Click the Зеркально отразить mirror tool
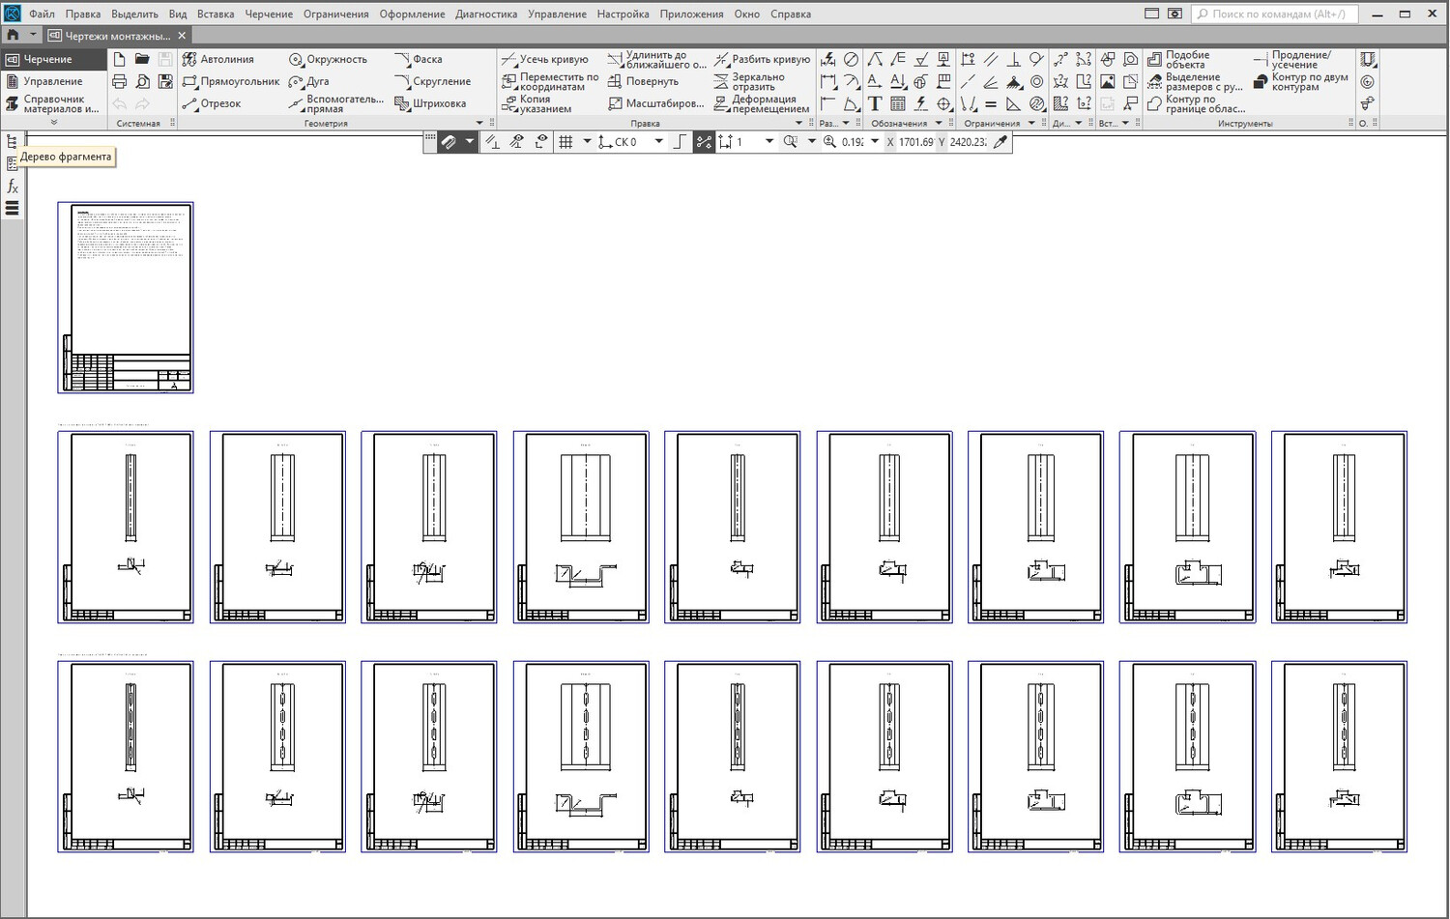 coord(761,82)
